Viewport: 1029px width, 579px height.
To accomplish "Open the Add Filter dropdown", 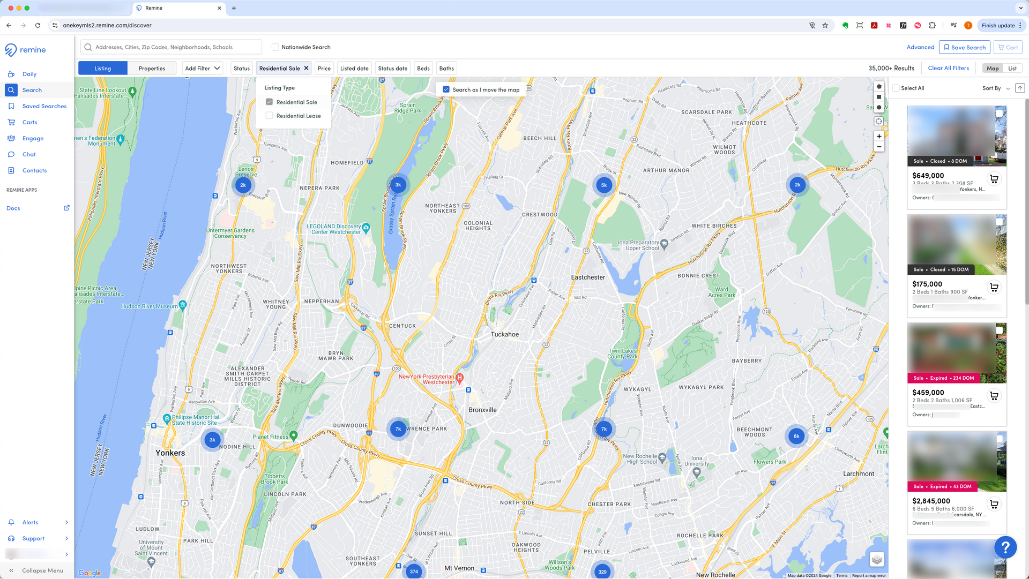I will [202, 69].
